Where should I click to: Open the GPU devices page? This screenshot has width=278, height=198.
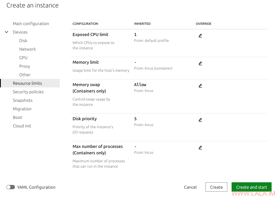pos(23,58)
